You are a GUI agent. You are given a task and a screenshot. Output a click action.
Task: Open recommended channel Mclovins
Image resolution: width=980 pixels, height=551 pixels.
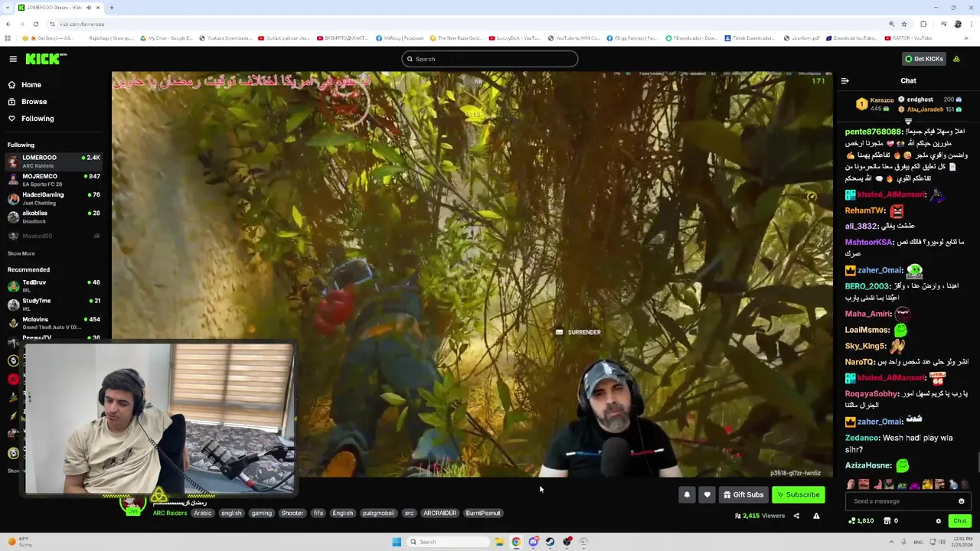pos(54,322)
